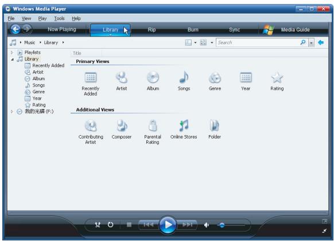Open the Rating star view icon
Viewport: 334px width, 241px height.
click(277, 78)
